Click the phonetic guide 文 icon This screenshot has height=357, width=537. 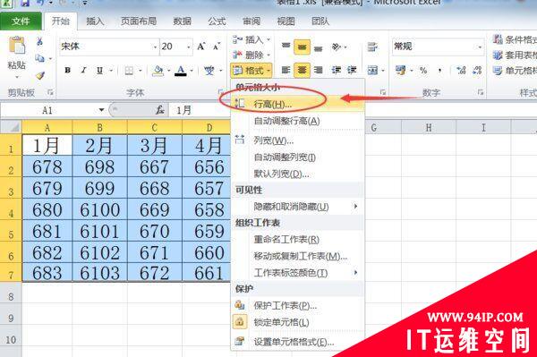point(209,71)
